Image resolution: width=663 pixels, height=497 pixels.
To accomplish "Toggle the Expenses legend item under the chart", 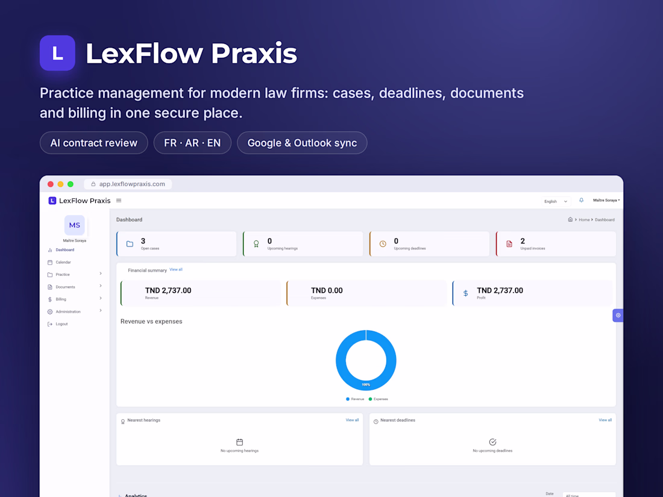I will tap(378, 399).
